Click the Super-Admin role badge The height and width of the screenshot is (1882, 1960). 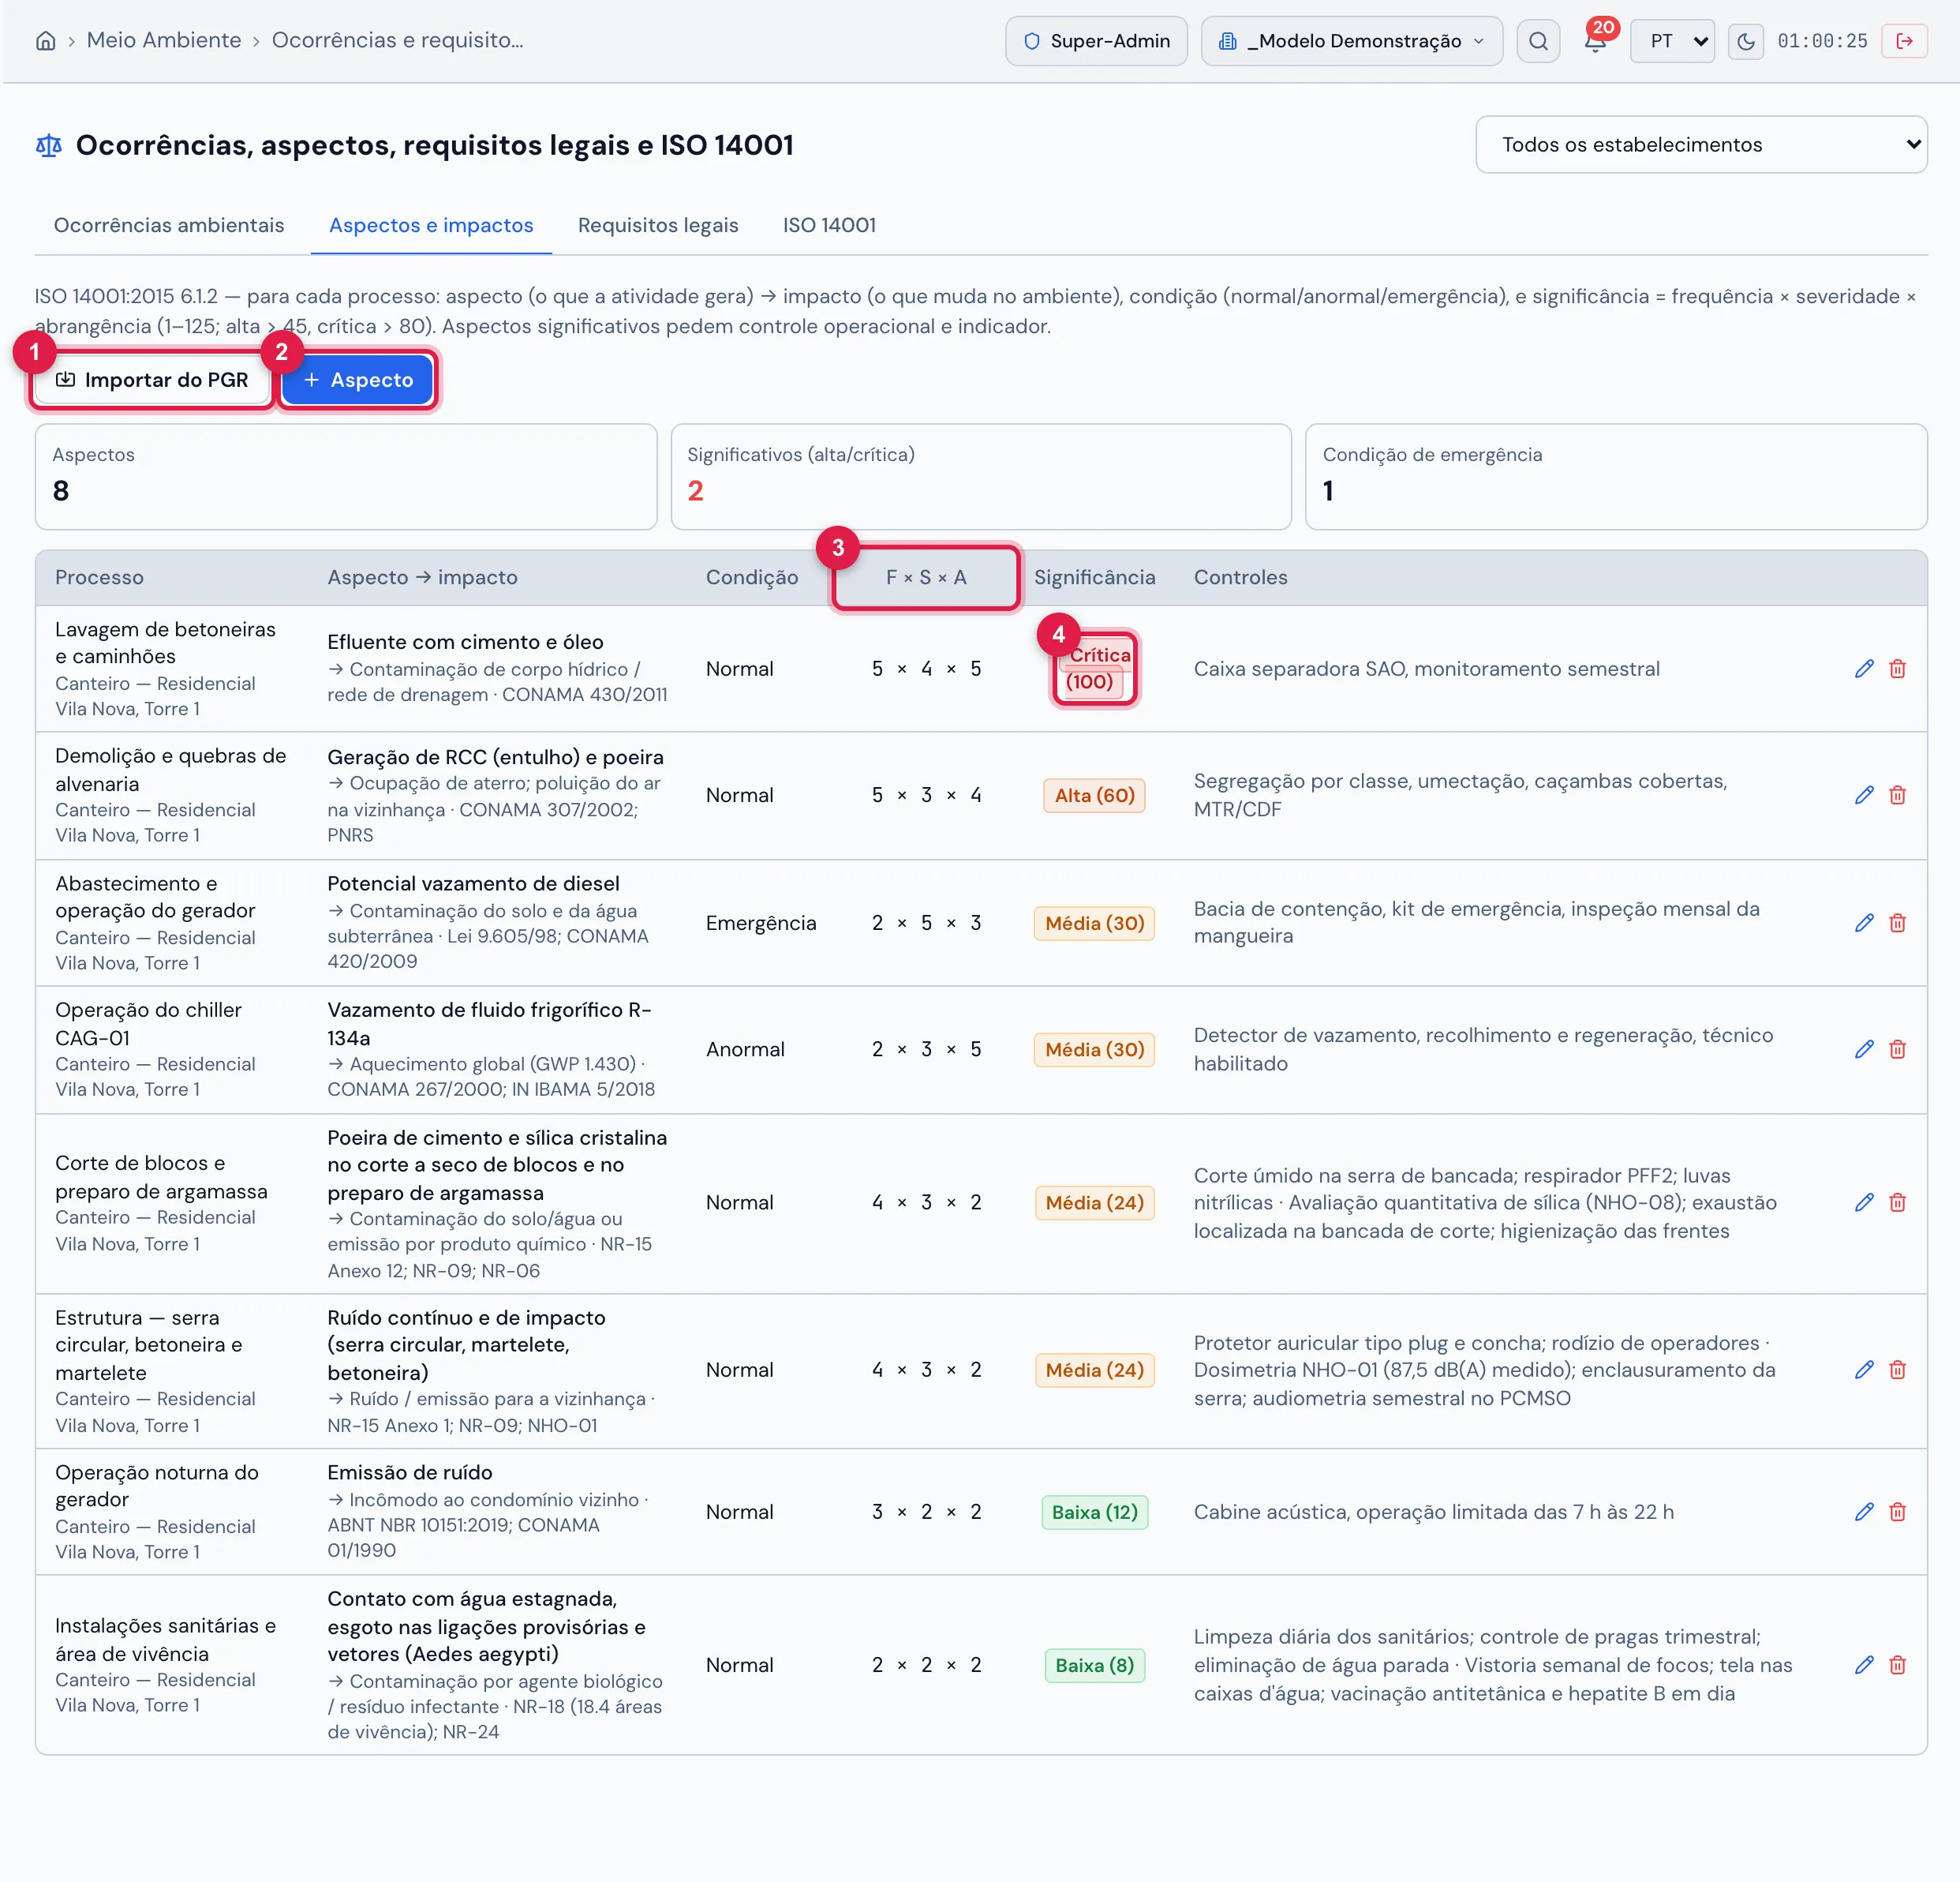1096,41
